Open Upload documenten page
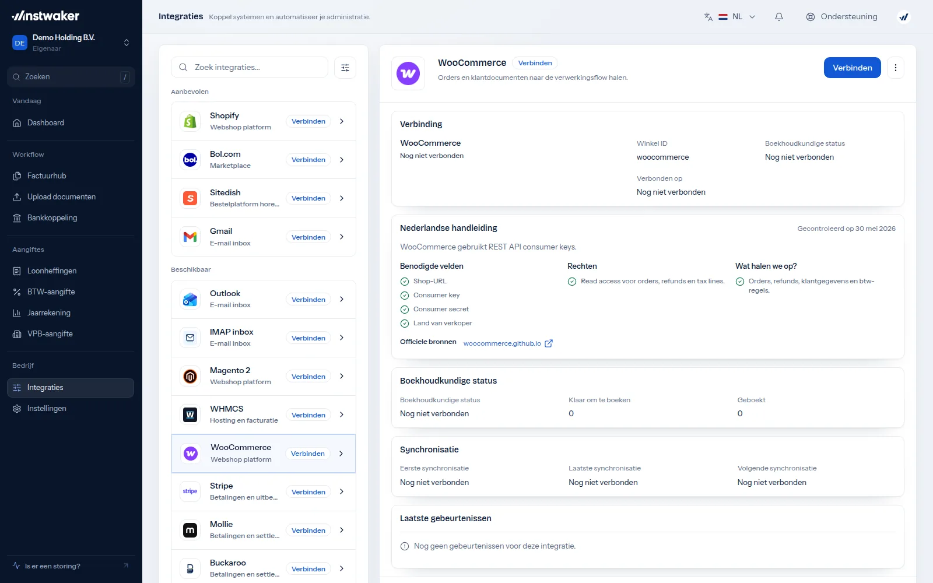933x583 pixels. pyautogui.click(x=71, y=197)
